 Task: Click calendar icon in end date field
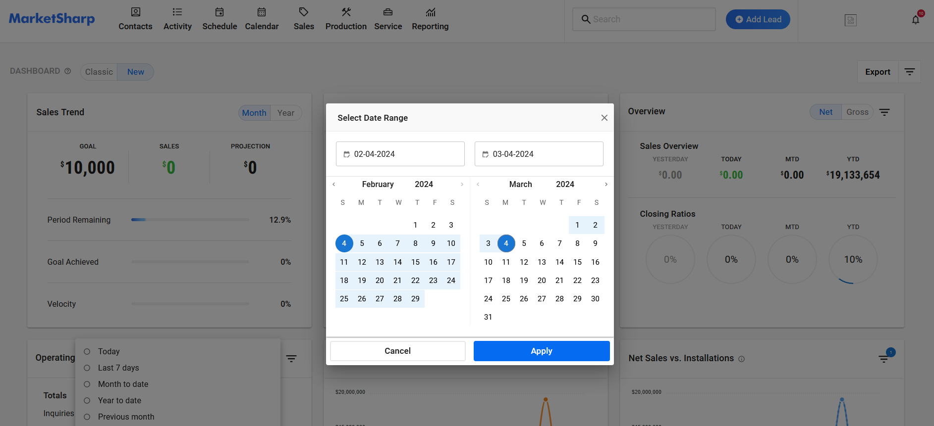[x=486, y=154]
